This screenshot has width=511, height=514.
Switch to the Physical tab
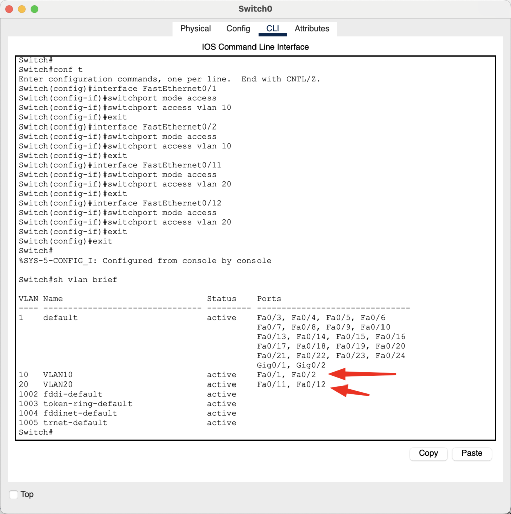point(195,29)
